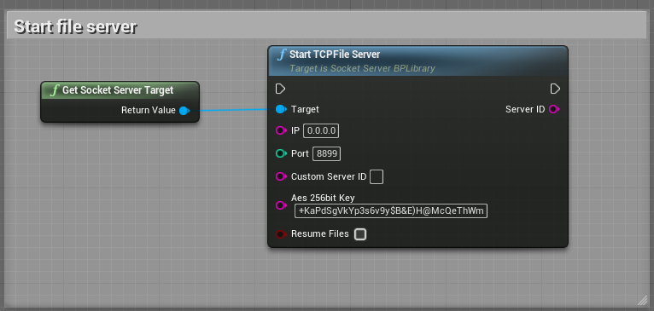
Task: Click the Start file server comment title bar
Action: 327,26
